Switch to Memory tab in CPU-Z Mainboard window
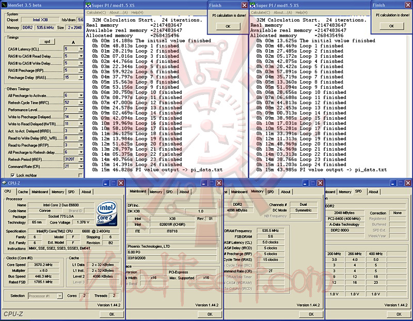 click(156, 192)
